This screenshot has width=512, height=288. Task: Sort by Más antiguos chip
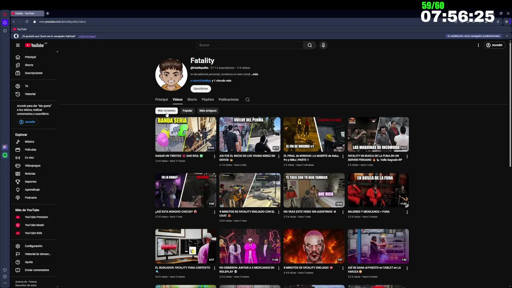point(208,111)
